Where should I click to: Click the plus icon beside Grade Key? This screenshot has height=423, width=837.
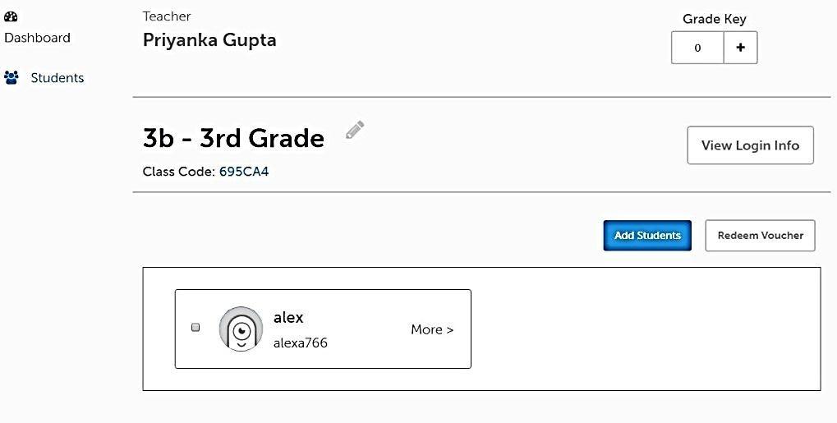point(740,48)
